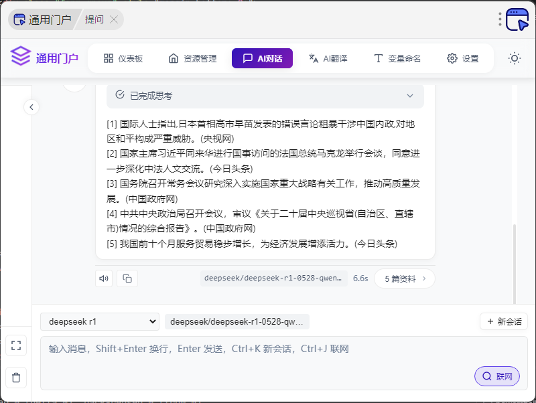
Task: Open the three-dot menu at top
Action: (500, 19)
